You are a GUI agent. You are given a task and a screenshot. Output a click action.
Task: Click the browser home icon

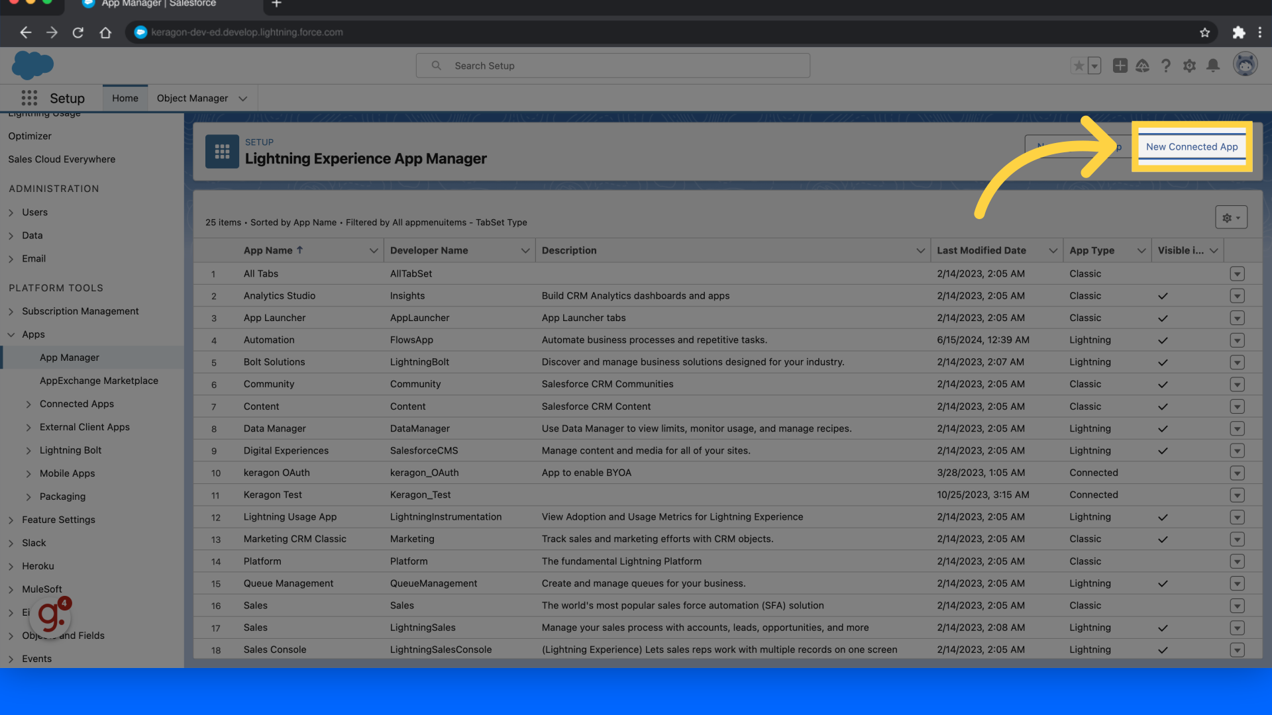(x=105, y=32)
